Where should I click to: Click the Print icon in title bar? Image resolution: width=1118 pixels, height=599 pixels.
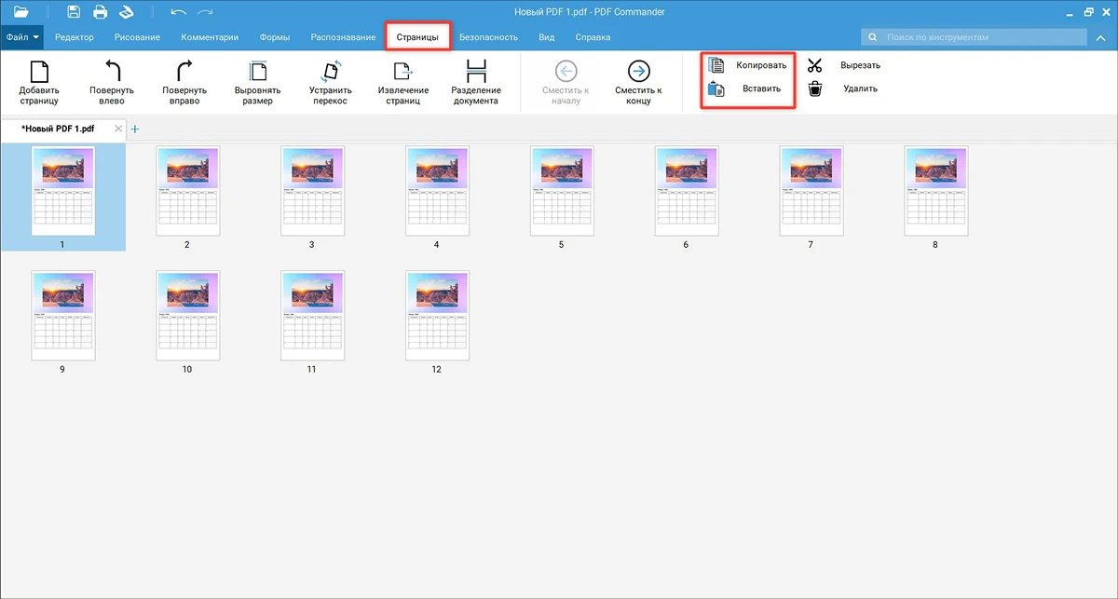tap(100, 12)
